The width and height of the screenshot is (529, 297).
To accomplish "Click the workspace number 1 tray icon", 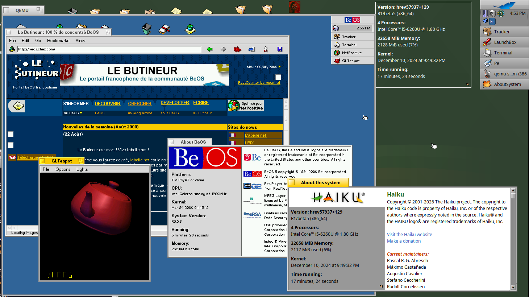I will click(501, 13).
